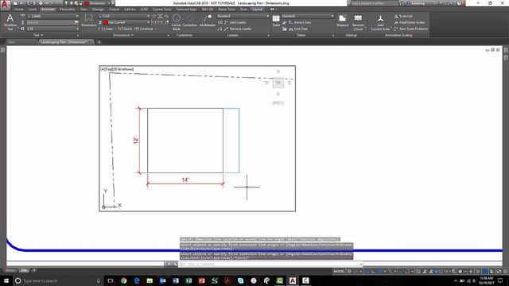Open the Output ribbon tab

pyautogui.click(x=114, y=10)
